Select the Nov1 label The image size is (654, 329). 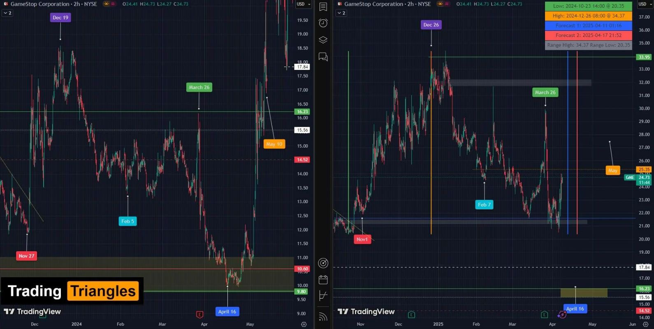tap(362, 239)
